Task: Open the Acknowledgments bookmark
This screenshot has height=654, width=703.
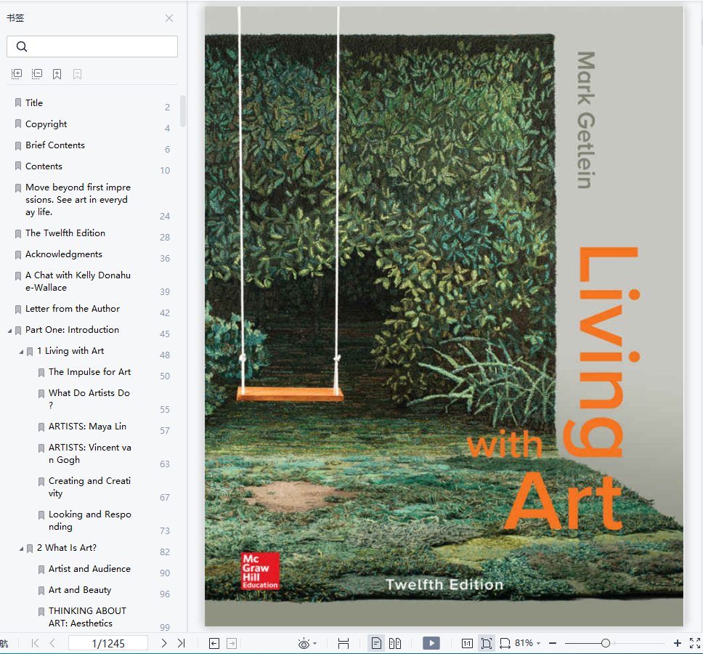Action: [64, 254]
